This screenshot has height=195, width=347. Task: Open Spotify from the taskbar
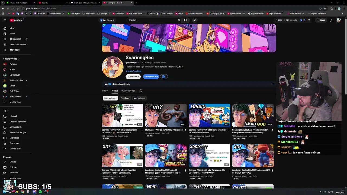(x=40, y=192)
